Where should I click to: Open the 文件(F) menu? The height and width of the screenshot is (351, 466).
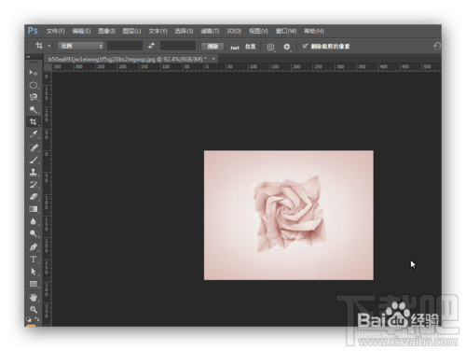coord(56,31)
